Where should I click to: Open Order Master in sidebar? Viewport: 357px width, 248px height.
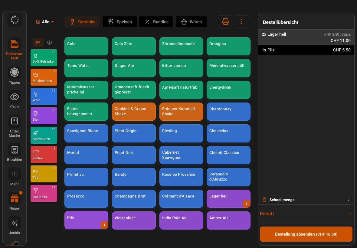pos(14,121)
